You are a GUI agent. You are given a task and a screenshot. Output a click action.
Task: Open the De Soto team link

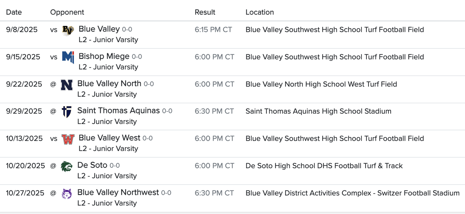coord(92,165)
